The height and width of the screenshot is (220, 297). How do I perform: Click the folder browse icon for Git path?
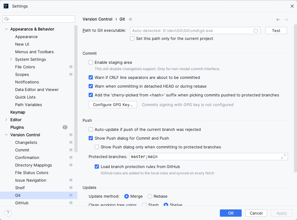[x=256, y=31]
